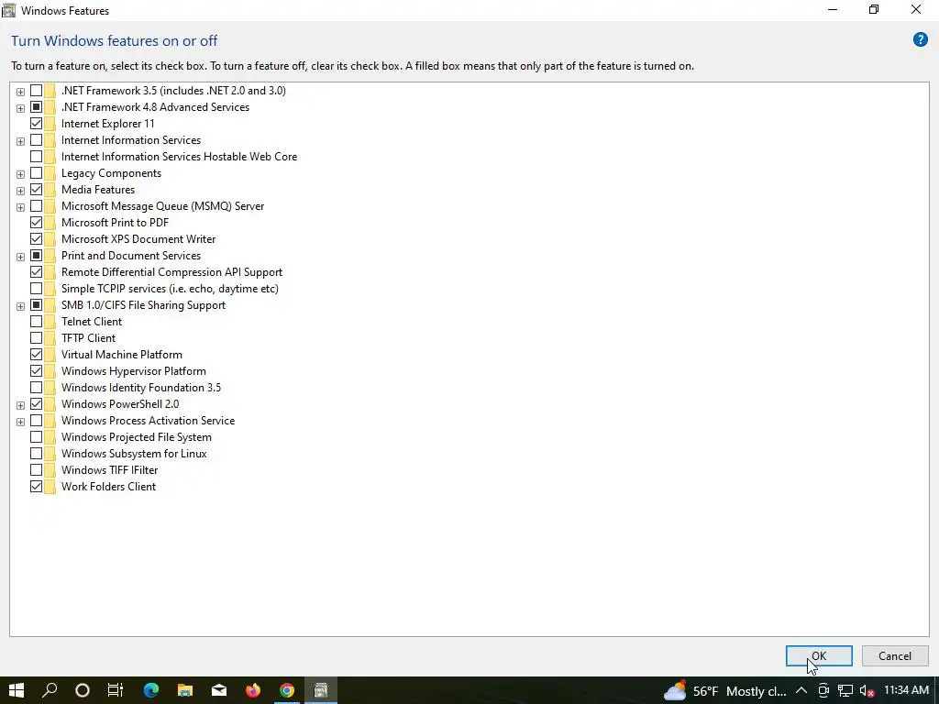Enable Internet Information Services Hostable Web Core
This screenshot has height=704, width=939.
click(36, 156)
